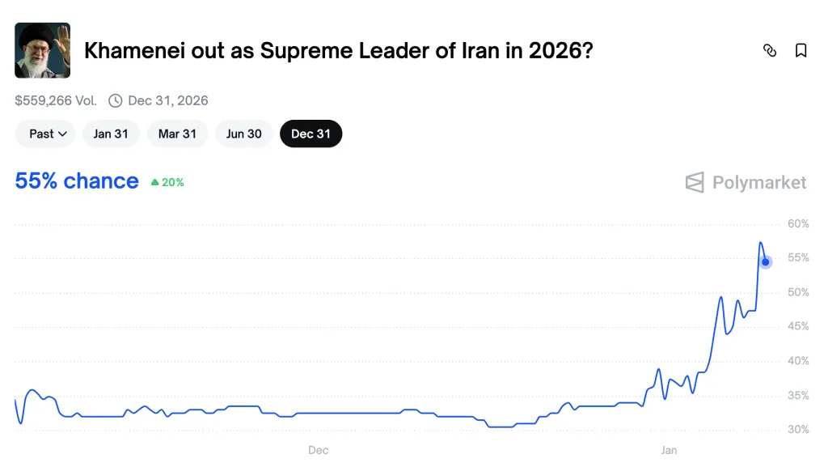This screenshot has height=467, width=828.
Task: Click the Dec label on the x-axis
Action: coord(318,450)
